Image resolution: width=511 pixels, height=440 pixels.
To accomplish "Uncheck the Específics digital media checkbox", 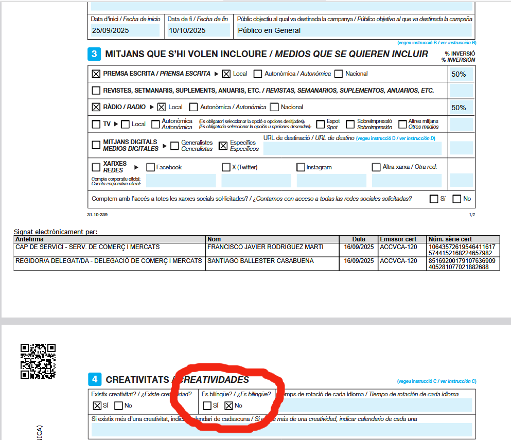I will 223,146.
